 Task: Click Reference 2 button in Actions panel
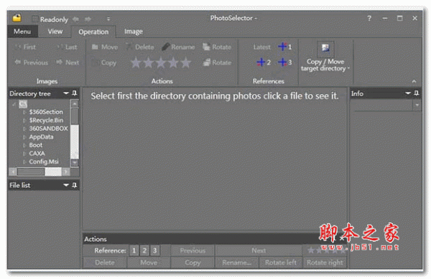click(x=144, y=250)
